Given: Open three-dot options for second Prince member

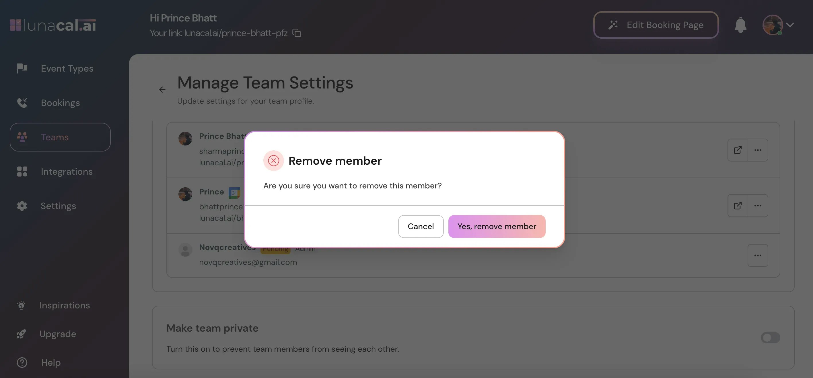Looking at the screenshot, I should tap(758, 206).
